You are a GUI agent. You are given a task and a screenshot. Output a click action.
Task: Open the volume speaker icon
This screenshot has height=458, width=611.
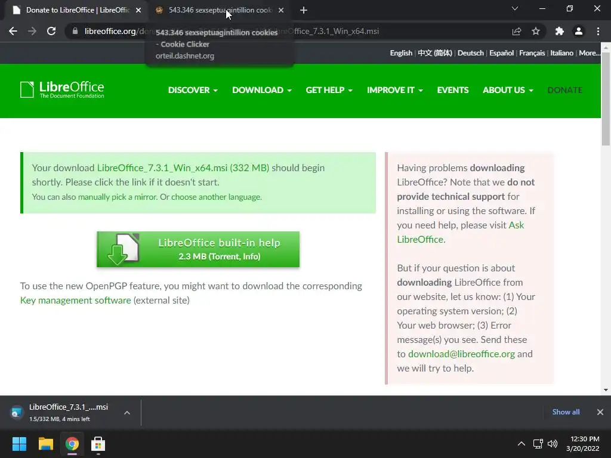[x=553, y=444]
